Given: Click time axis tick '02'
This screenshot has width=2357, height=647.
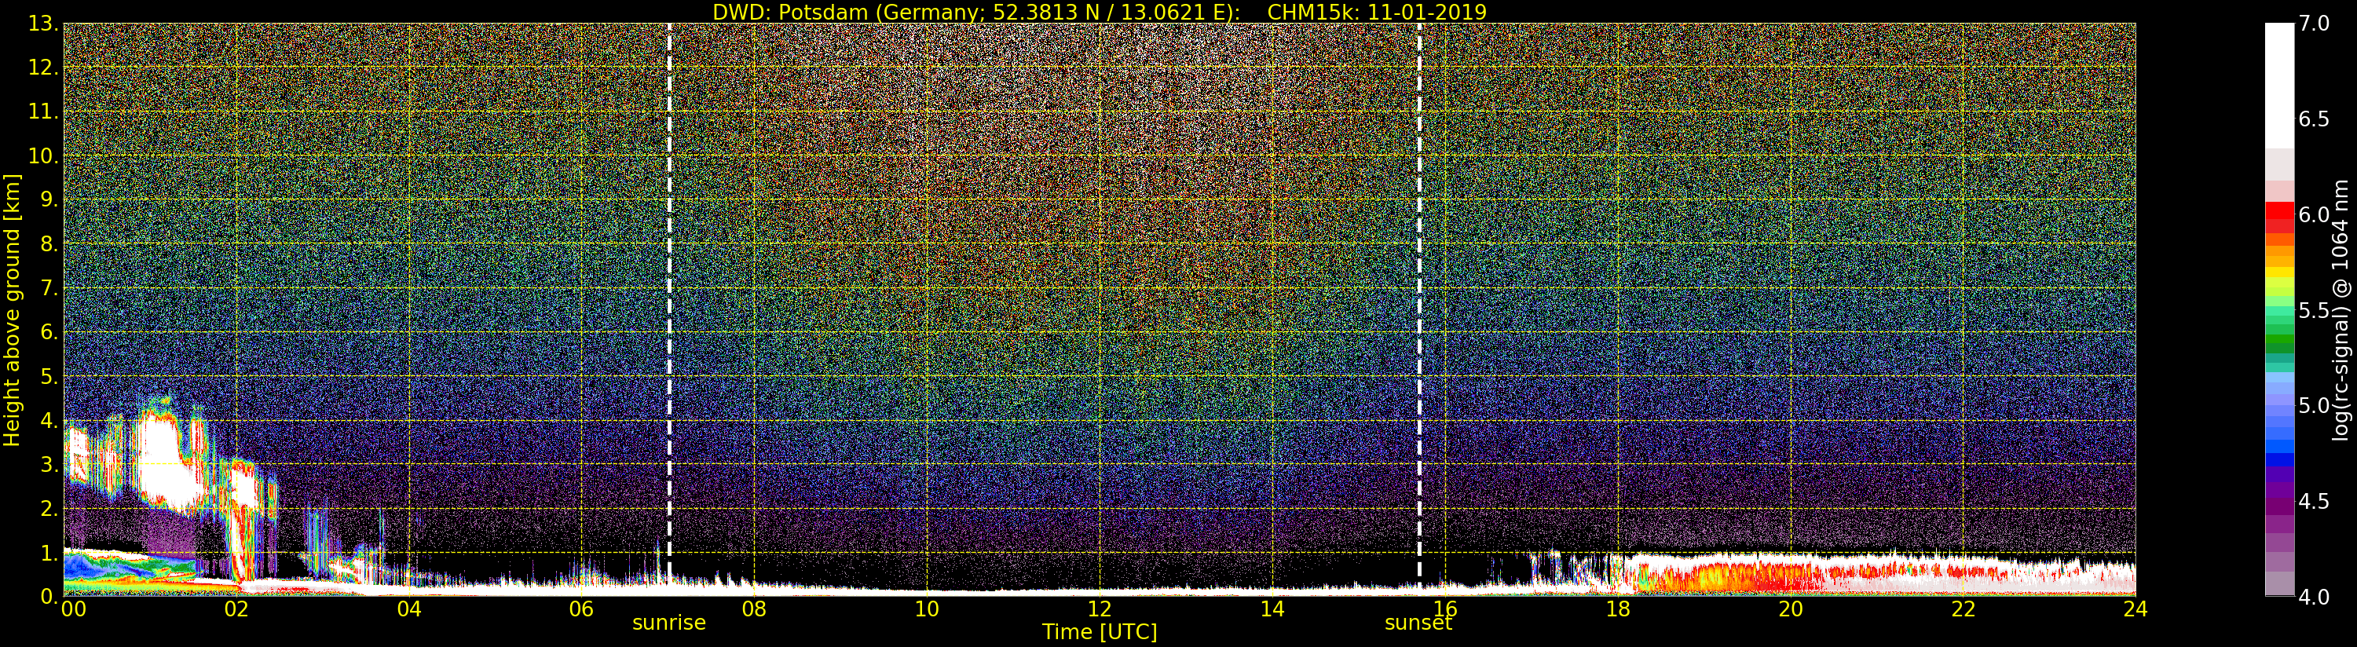Looking at the screenshot, I should pos(236,609).
